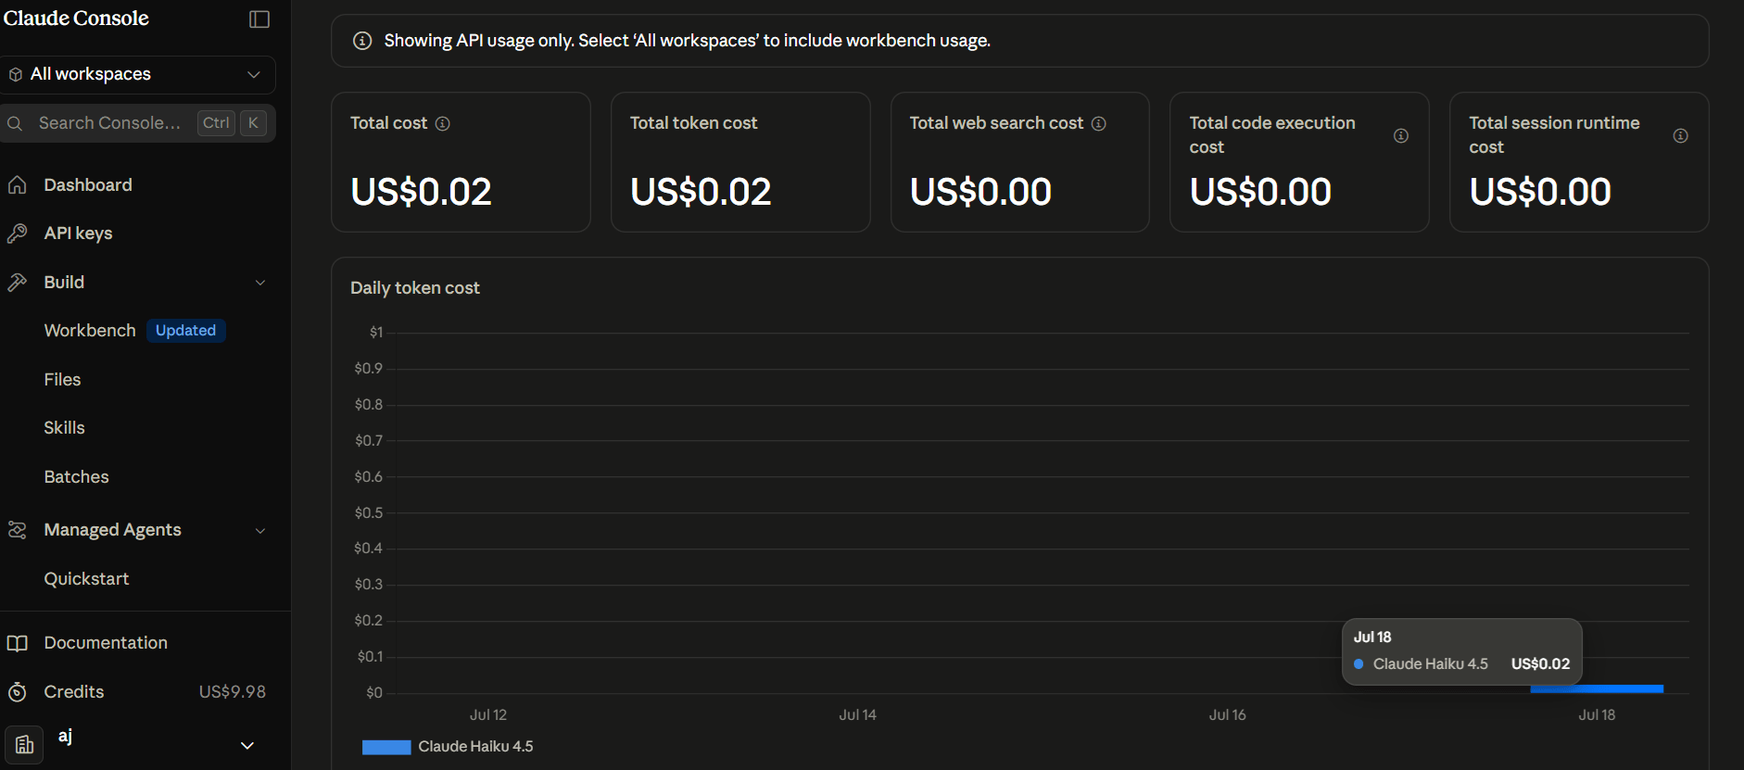
Task: Go to API keys
Action: click(x=78, y=234)
